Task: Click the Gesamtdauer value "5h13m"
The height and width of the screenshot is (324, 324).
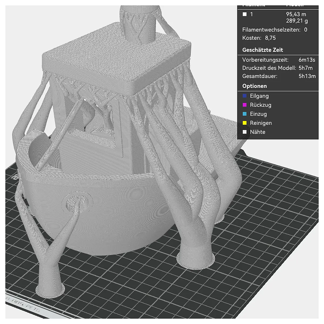Action: click(x=307, y=76)
